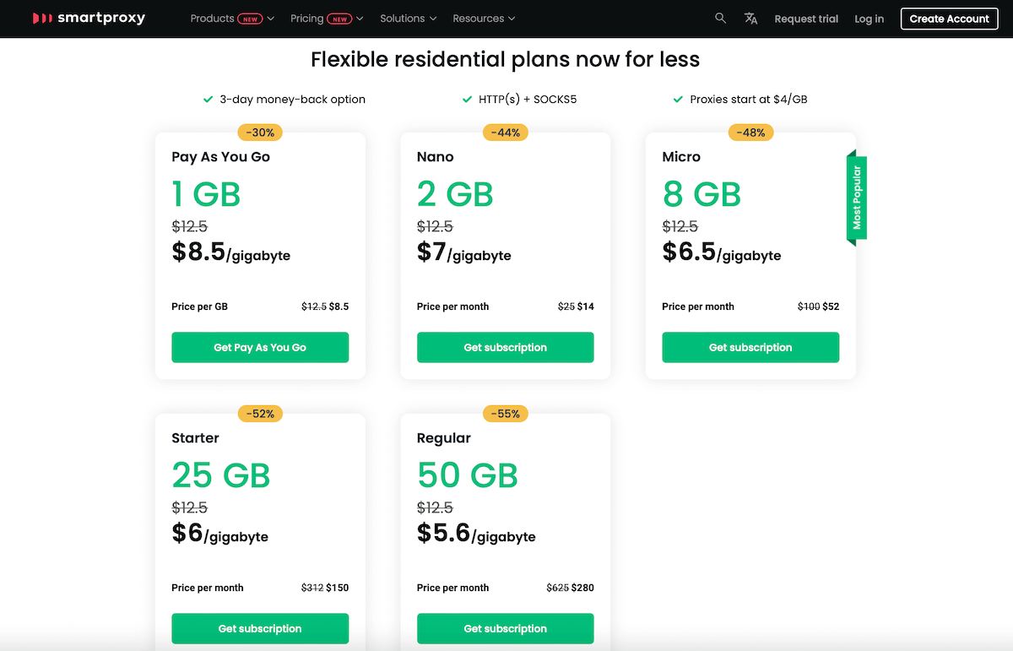
Task: Click the $150 monthly price
Action: [x=338, y=588]
